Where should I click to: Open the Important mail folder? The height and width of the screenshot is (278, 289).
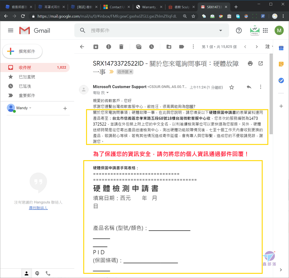[27, 95]
